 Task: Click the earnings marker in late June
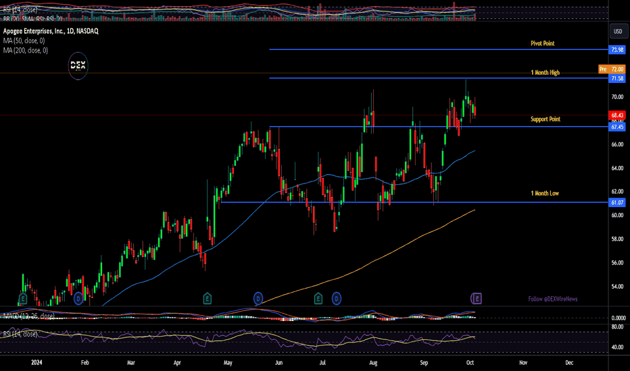coord(318,298)
